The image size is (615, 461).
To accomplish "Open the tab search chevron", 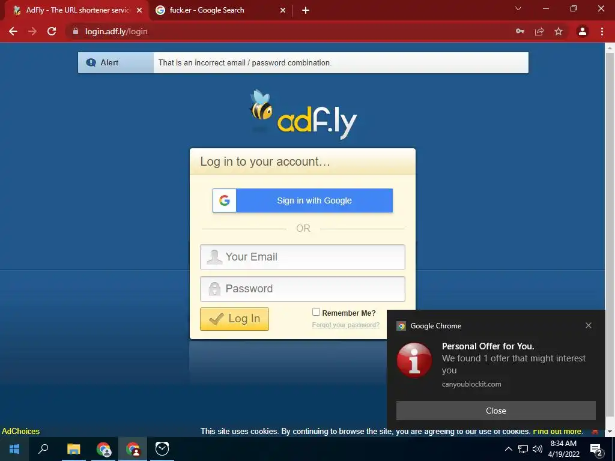I will pyautogui.click(x=518, y=8).
